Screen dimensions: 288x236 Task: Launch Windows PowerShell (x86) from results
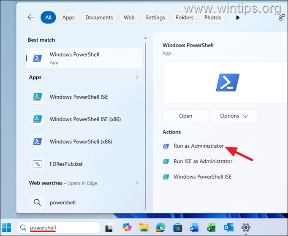click(x=84, y=141)
